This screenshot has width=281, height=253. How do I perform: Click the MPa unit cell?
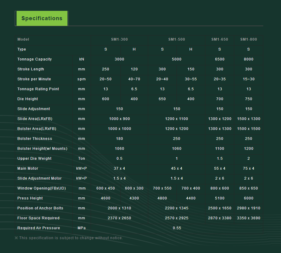[x=82, y=228]
